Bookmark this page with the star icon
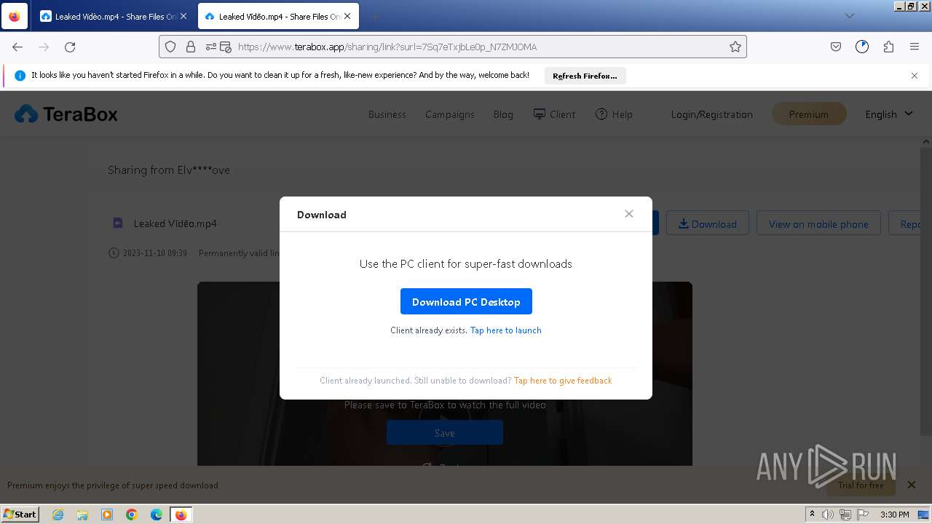 coord(735,47)
